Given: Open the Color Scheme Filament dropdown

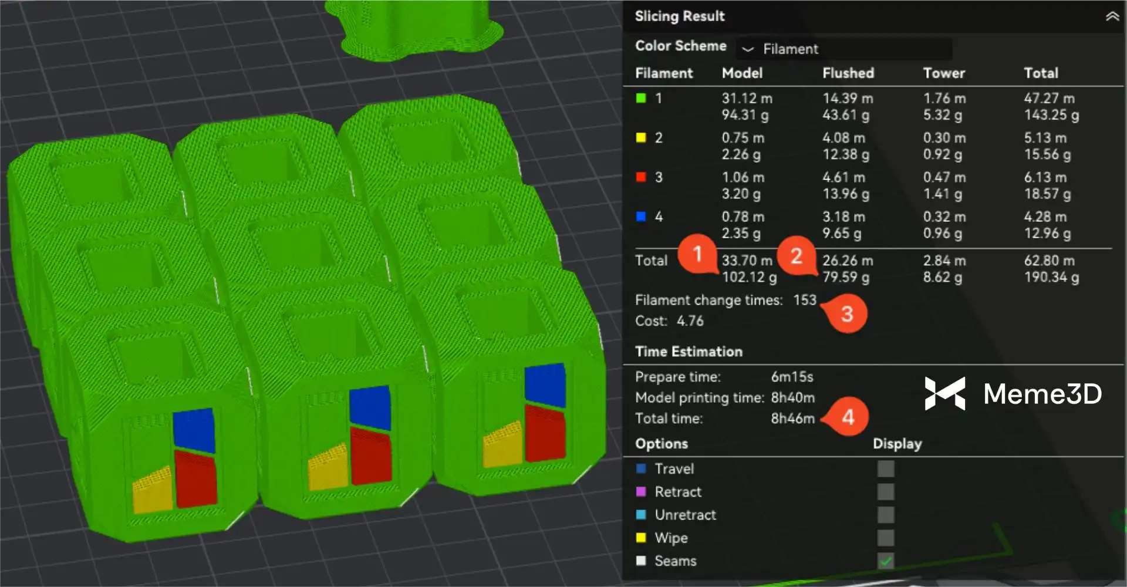Looking at the screenshot, I should 844,49.
